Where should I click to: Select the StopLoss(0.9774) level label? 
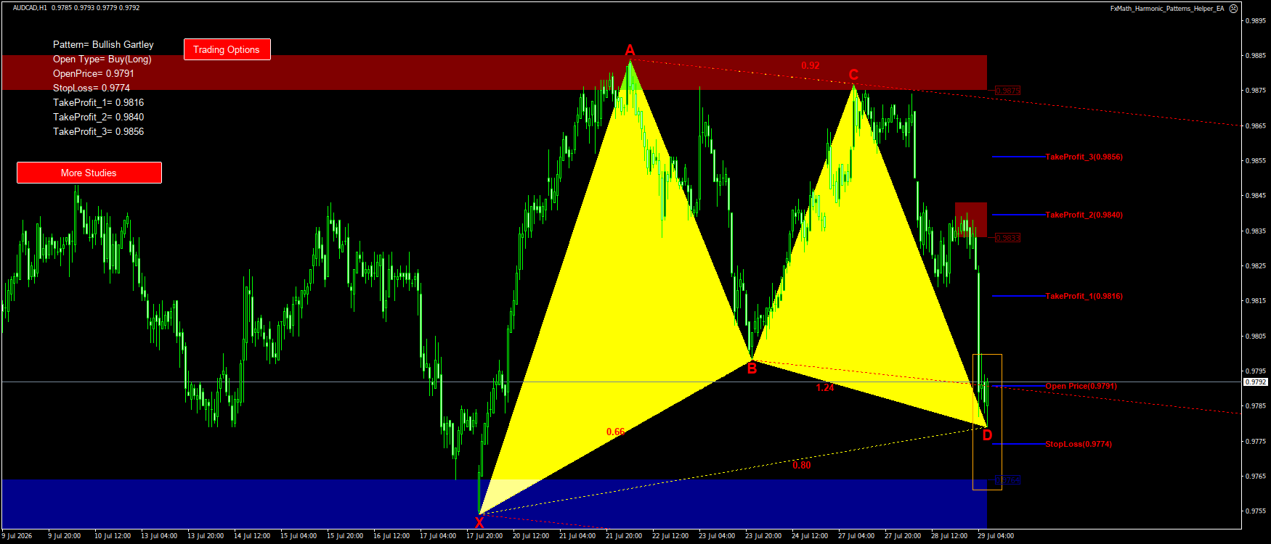coord(1079,444)
